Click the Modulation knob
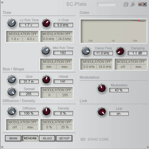The height and width of the screenshot is (149, 149). (x=102, y=88)
